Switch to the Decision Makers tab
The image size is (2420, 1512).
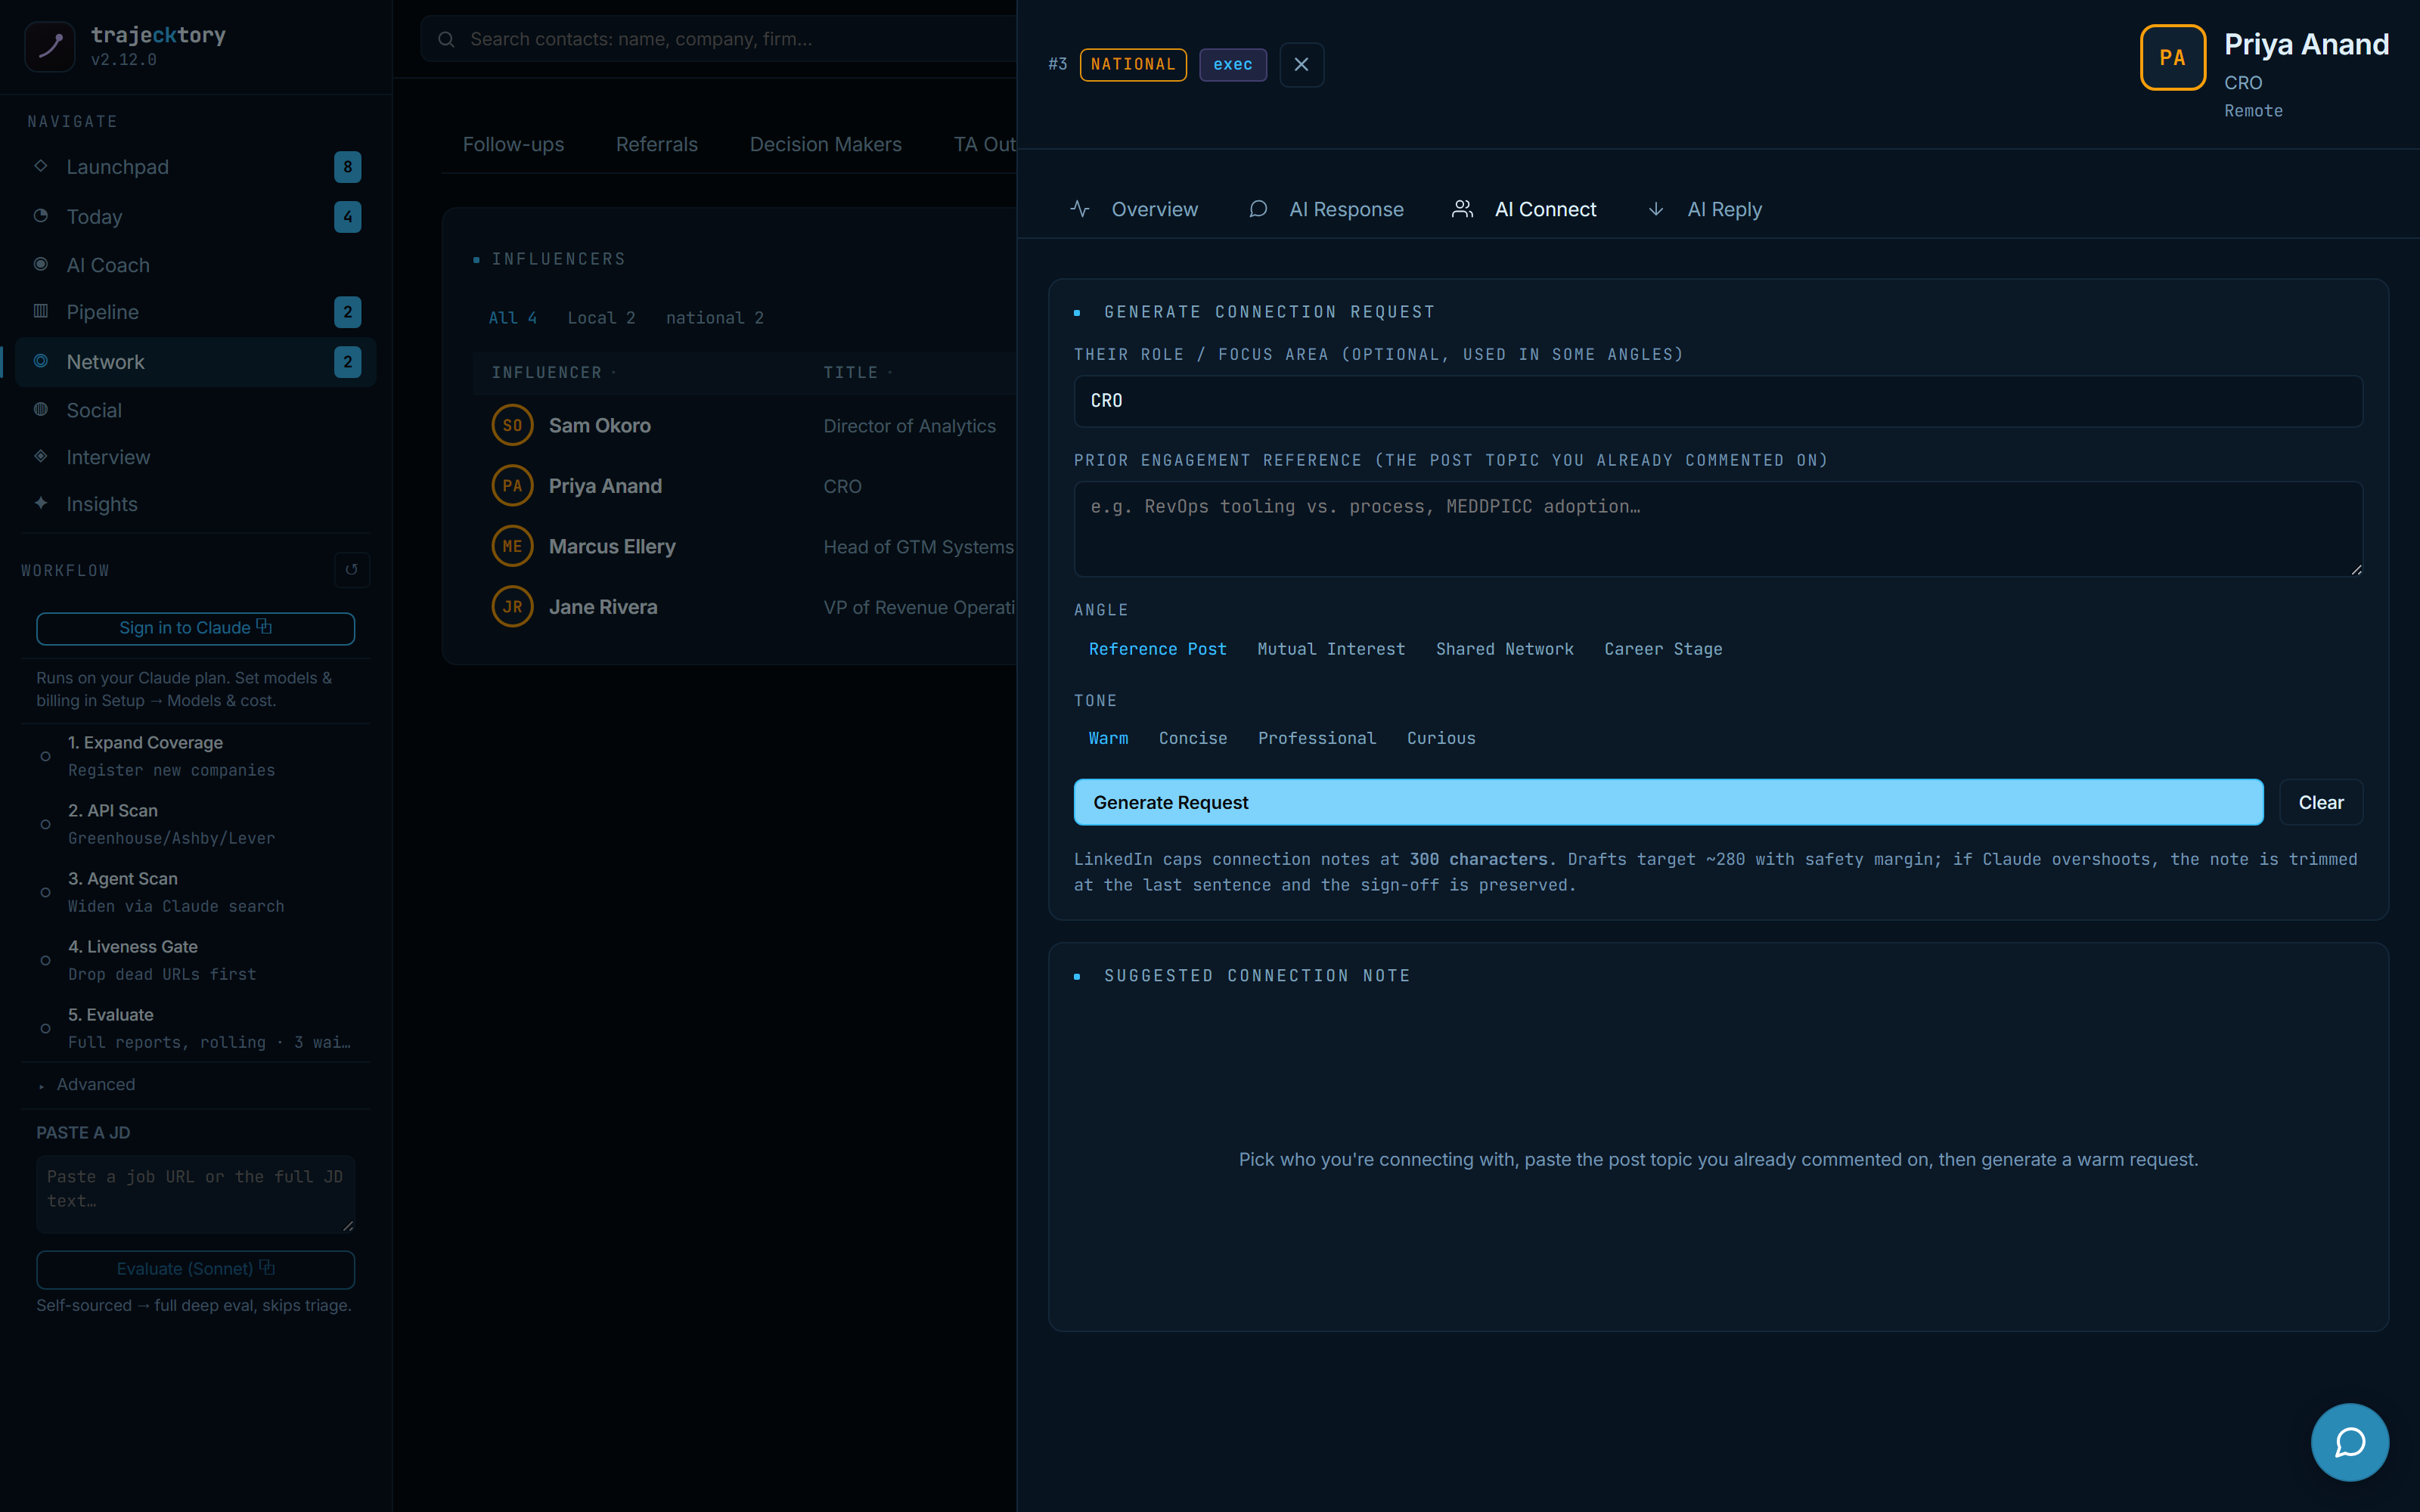(825, 144)
